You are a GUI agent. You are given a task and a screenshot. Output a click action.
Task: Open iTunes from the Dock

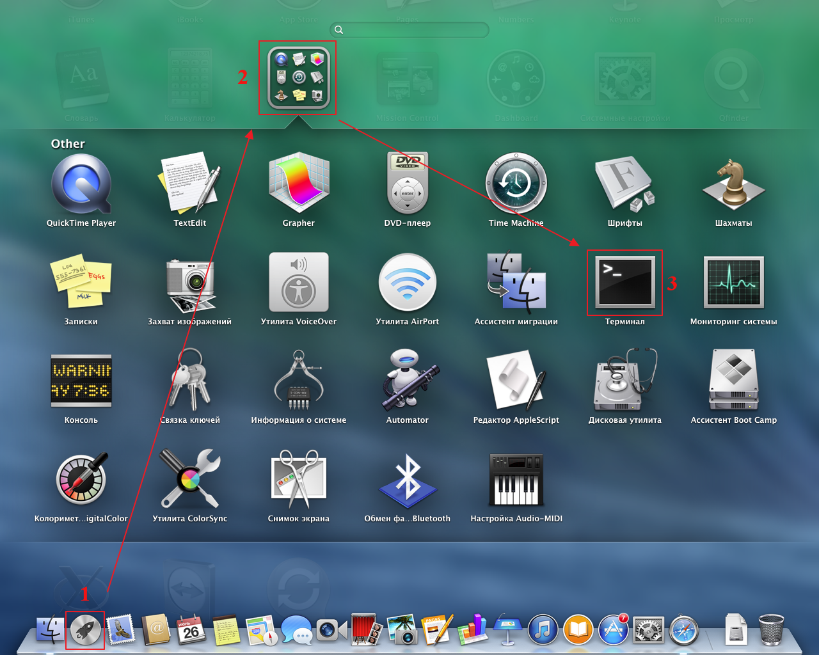tap(543, 630)
